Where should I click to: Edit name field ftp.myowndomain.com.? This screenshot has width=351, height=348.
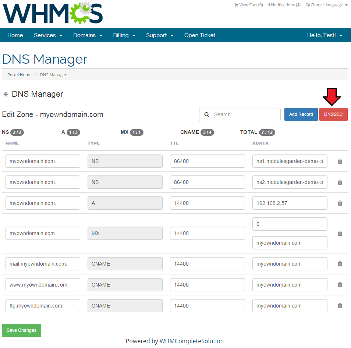[43, 306]
